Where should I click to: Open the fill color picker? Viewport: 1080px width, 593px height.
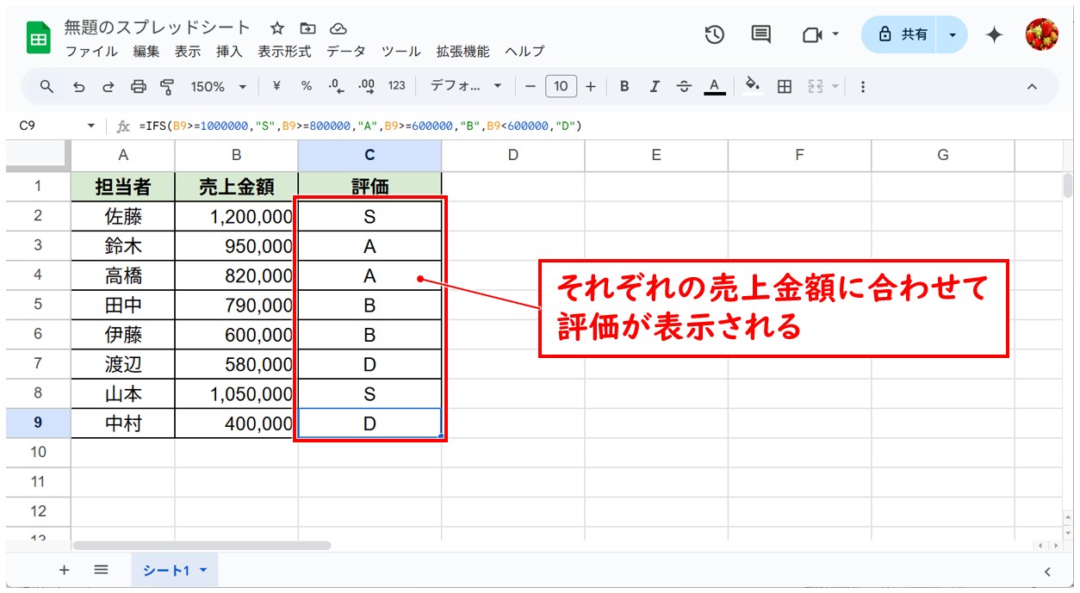coord(753,86)
